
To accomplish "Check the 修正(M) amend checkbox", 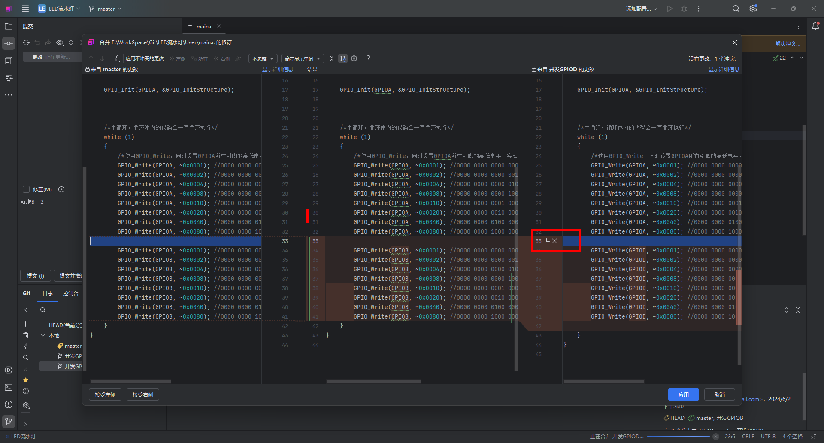I will coord(26,189).
